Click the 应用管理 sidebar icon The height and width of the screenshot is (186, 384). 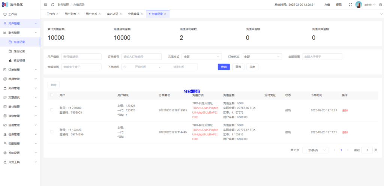tap(5, 125)
